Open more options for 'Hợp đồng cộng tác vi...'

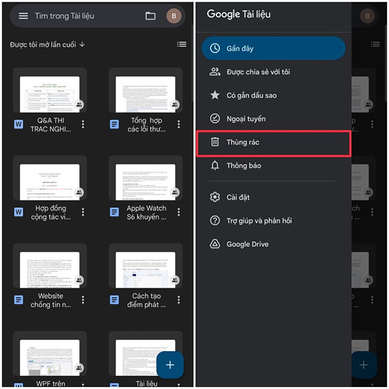pos(83,212)
